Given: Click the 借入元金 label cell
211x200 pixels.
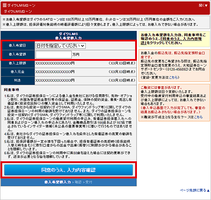Looking at the screenshot, I should coord(18,72).
